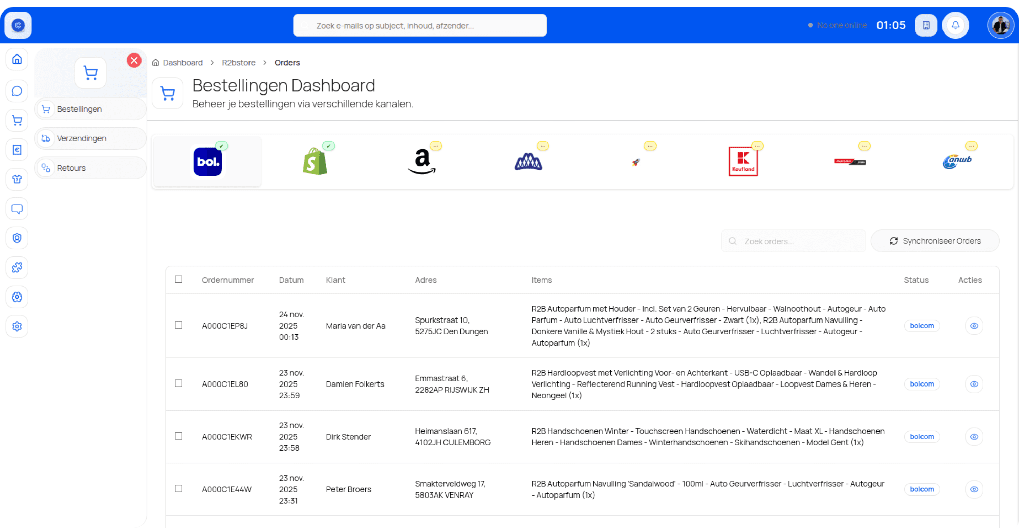Screen dimensions: 1019x528
Task: Select the select-all checkbox in the table header
Action: tap(178, 279)
